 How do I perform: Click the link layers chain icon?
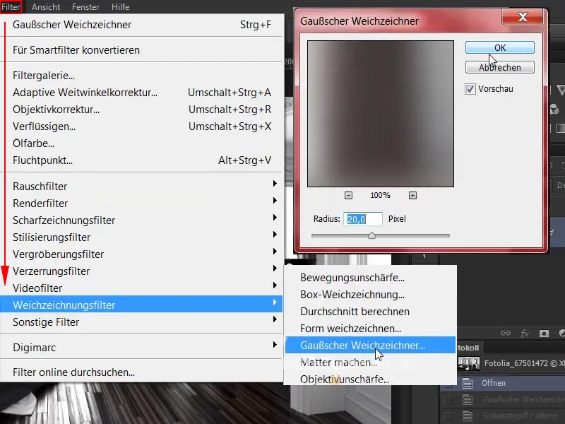[x=505, y=332]
